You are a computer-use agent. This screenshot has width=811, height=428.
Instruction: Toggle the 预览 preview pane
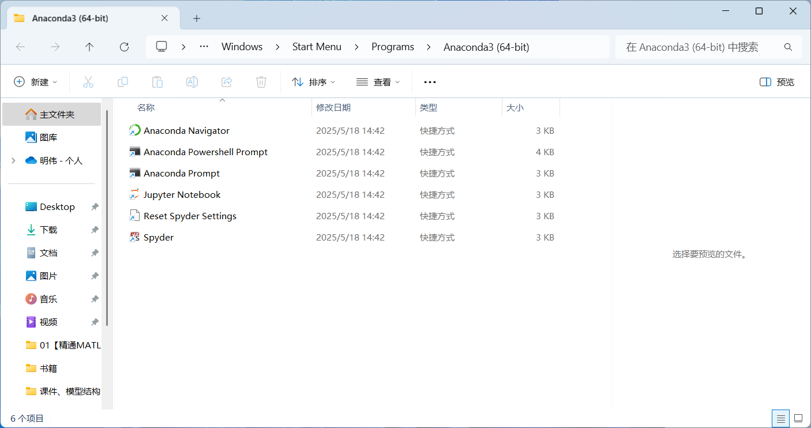coord(777,82)
